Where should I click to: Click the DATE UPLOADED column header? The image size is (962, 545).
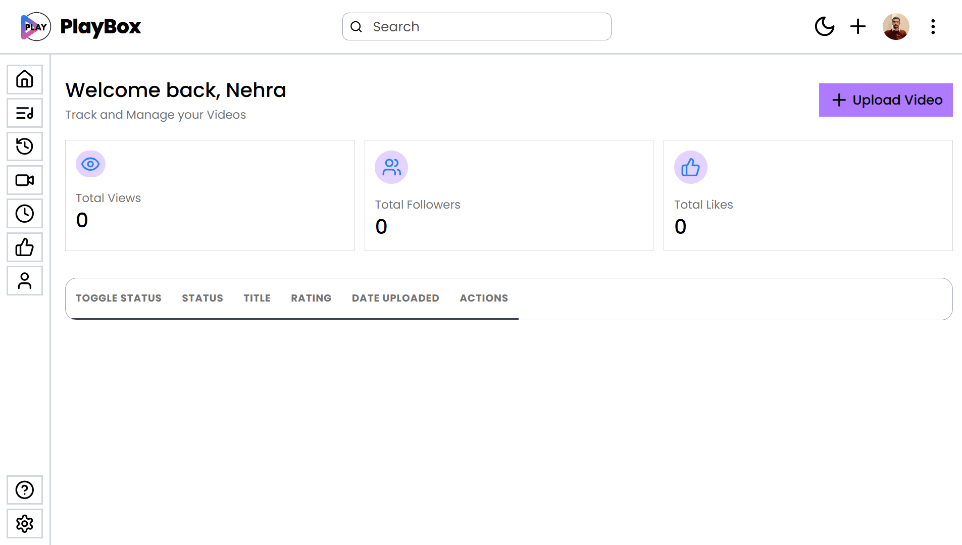point(395,298)
